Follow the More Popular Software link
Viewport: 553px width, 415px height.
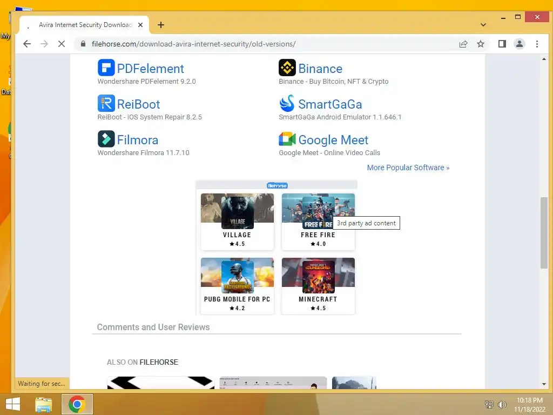tap(408, 168)
